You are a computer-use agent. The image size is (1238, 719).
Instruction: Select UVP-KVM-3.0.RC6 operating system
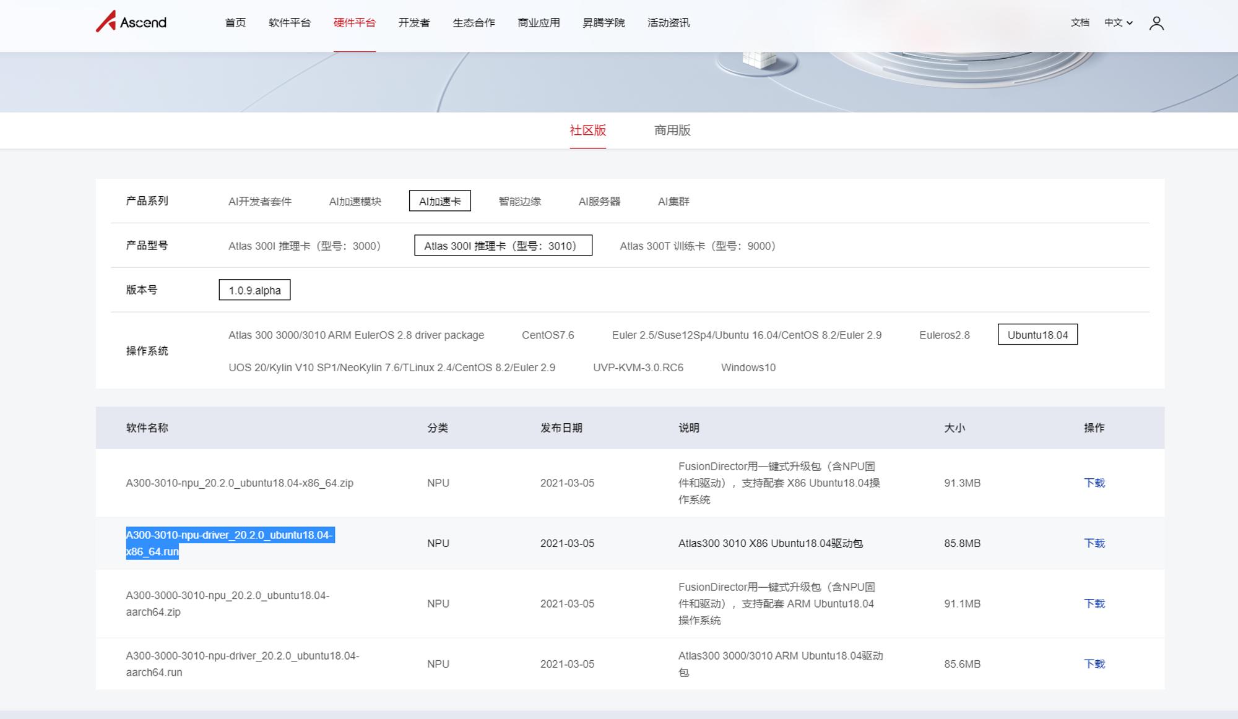pos(638,367)
